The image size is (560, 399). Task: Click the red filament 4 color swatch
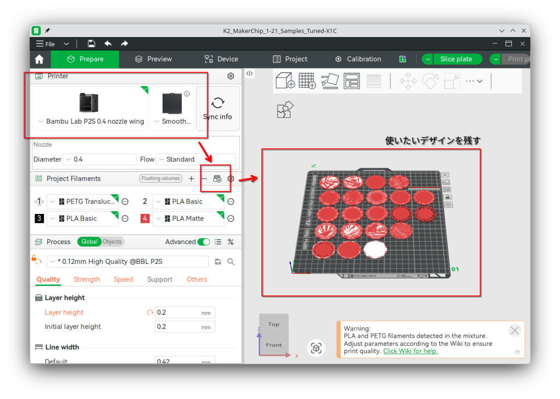pyautogui.click(x=145, y=218)
